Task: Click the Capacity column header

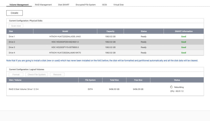Action: [110, 31]
